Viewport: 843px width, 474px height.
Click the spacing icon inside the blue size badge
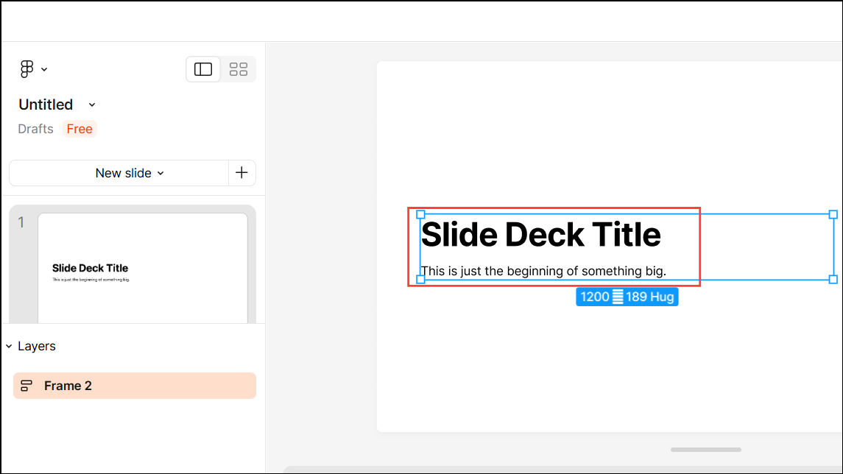point(617,296)
